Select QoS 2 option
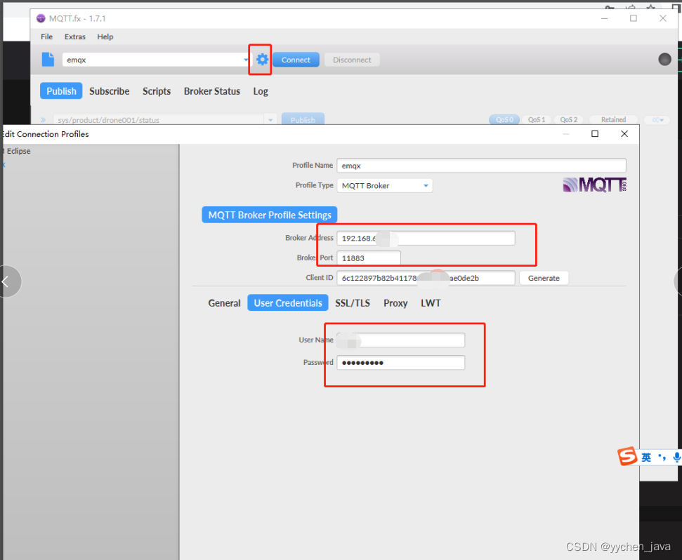The width and height of the screenshot is (682, 560). click(x=568, y=119)
